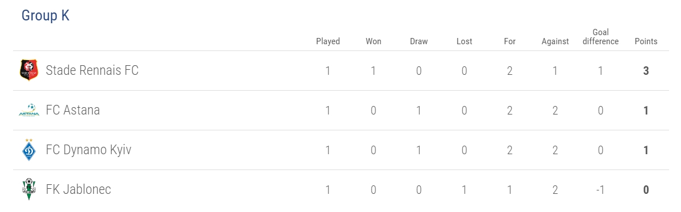
Task: Click the Played column header
Action: tap(328, 41)
